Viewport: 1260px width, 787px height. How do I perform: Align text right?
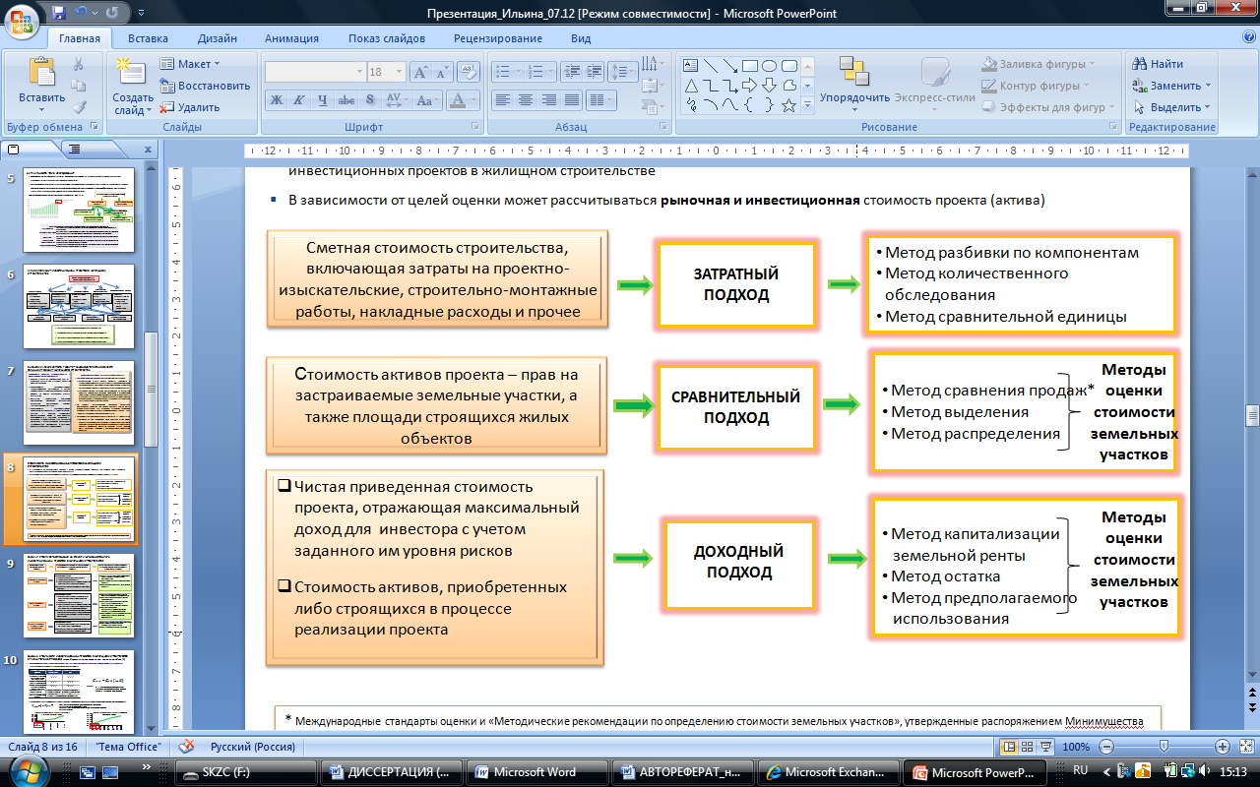[x=547, y=100]
